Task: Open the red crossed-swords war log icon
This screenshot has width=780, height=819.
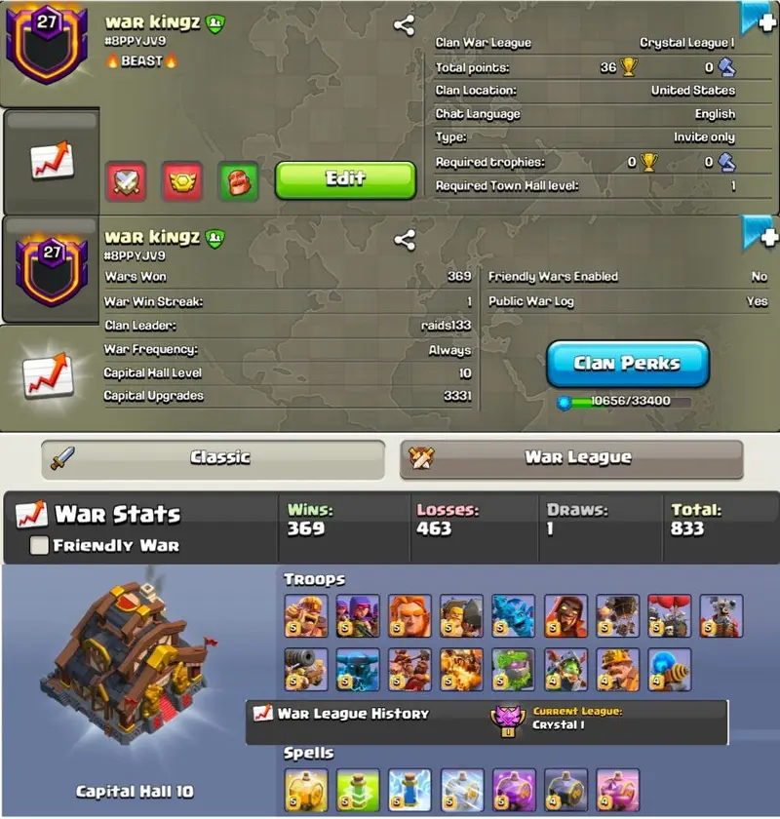Action: pyautogui.click(x=126, y=181)
